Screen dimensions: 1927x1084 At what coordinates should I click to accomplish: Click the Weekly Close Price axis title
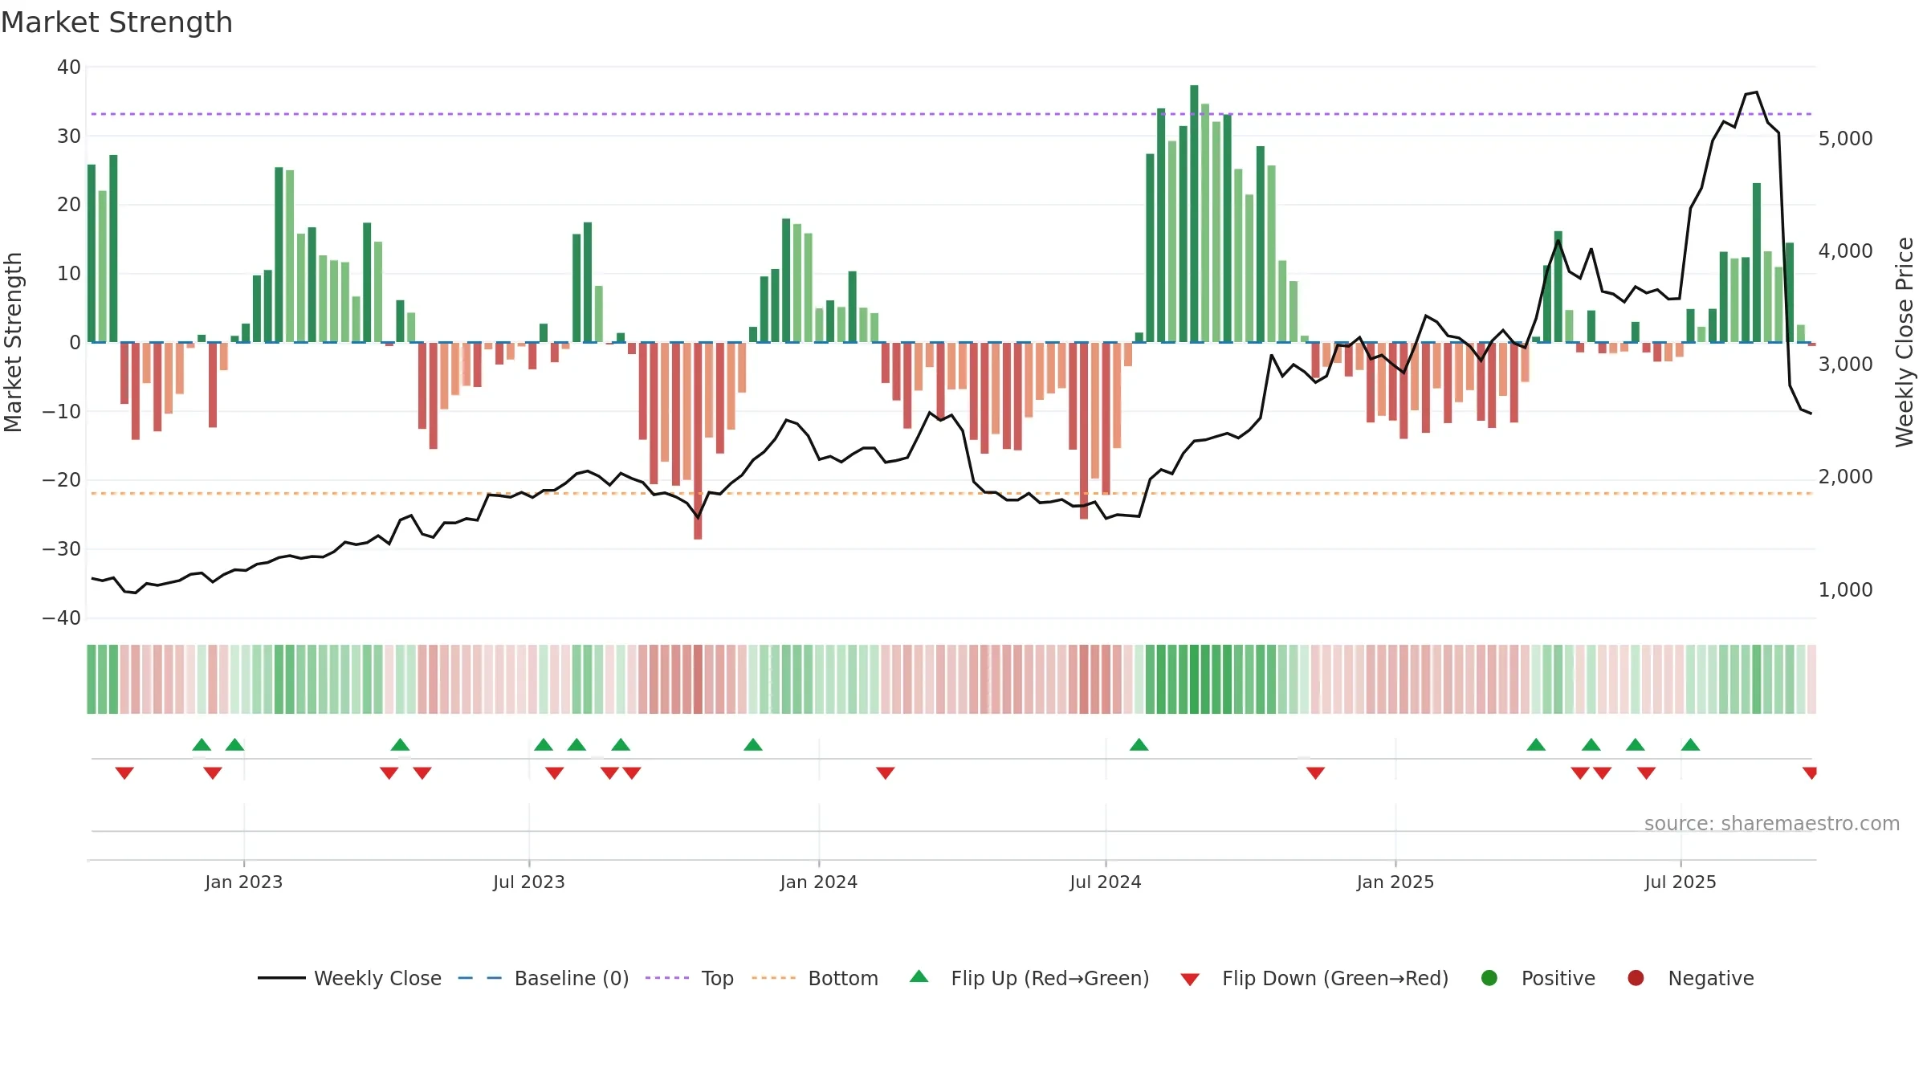pyautogui.click(x=1905, y=342)
